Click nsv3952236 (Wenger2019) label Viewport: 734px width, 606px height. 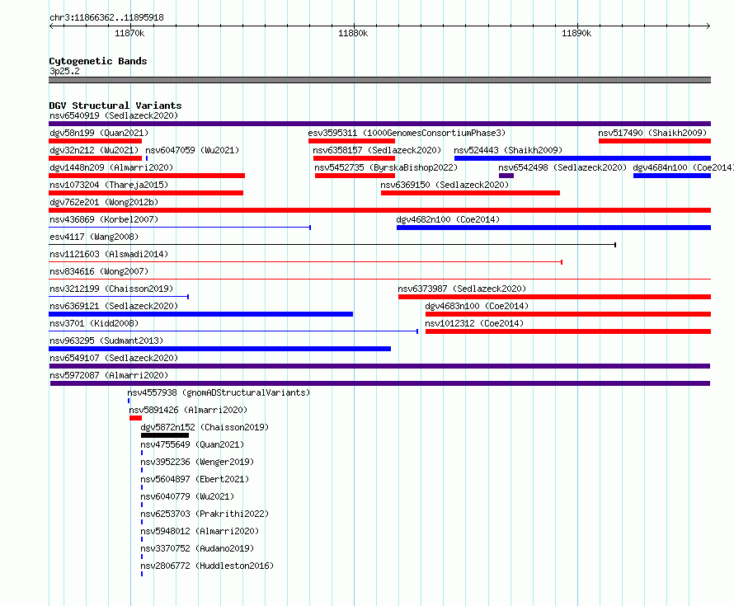click(x=197, y=462)
